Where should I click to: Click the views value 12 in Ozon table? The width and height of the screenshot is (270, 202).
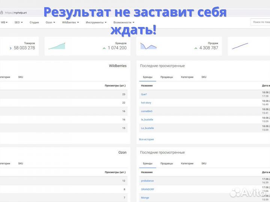(x=124, y=181)
